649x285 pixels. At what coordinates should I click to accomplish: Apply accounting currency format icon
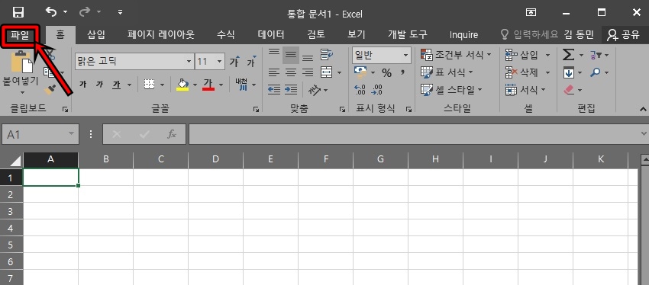click(x=360, y=72)
